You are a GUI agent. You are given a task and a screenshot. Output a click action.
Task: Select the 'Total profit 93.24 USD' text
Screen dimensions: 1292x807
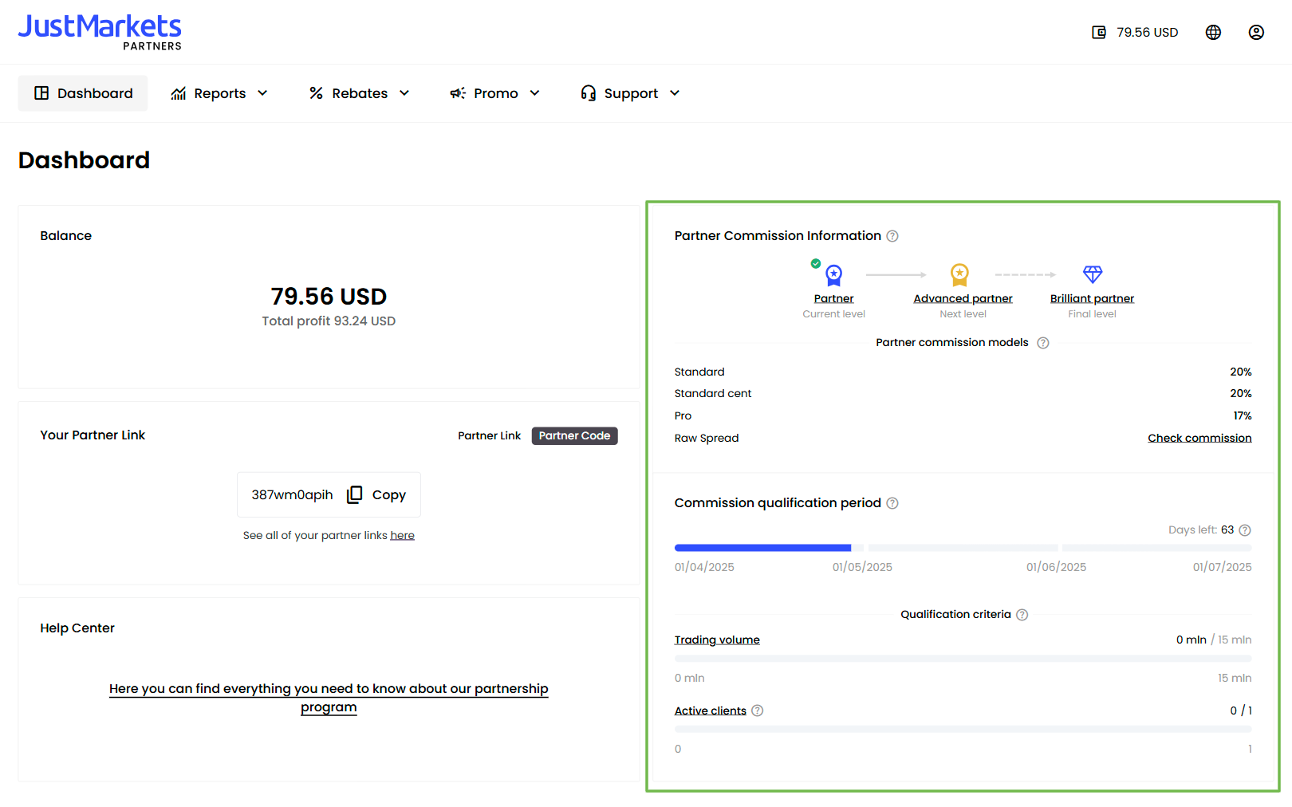pos(329,321)
